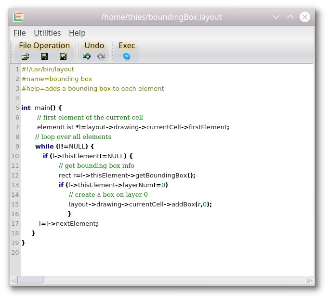This screenshot has width=329, height=300.
Task: Maximize window with the up chevron
Action: (x=290, y=17)
